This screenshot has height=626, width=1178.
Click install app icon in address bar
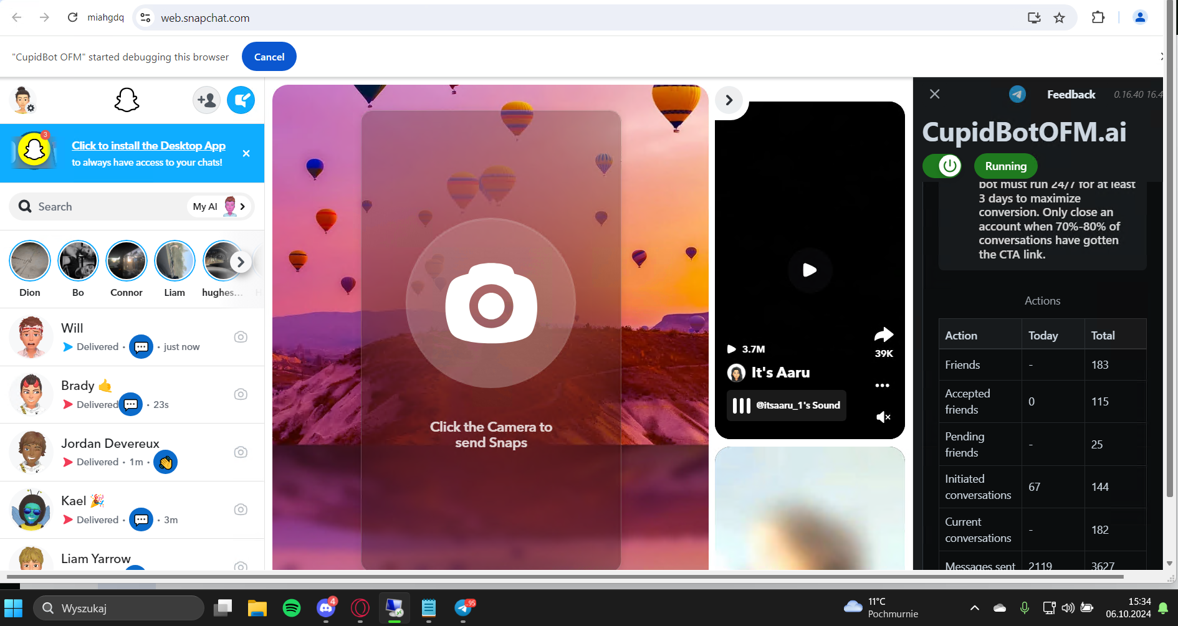pos(1034,17)
